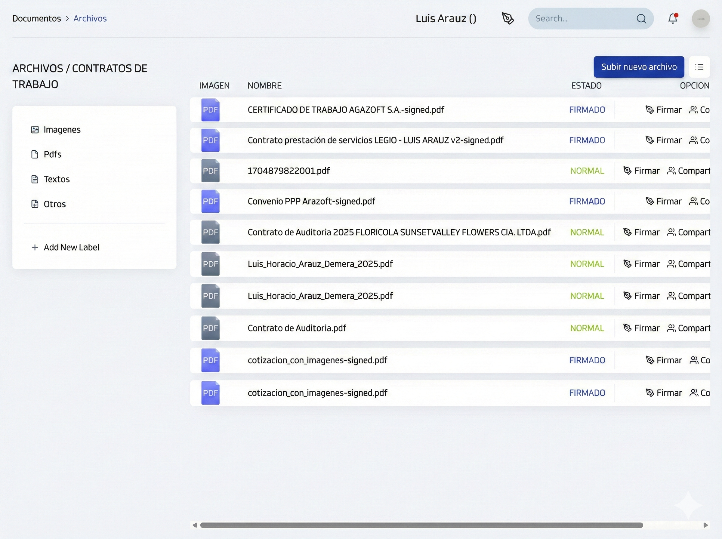Click Add New Label
This screenshot has height=539, width=722.
[71, 247]
